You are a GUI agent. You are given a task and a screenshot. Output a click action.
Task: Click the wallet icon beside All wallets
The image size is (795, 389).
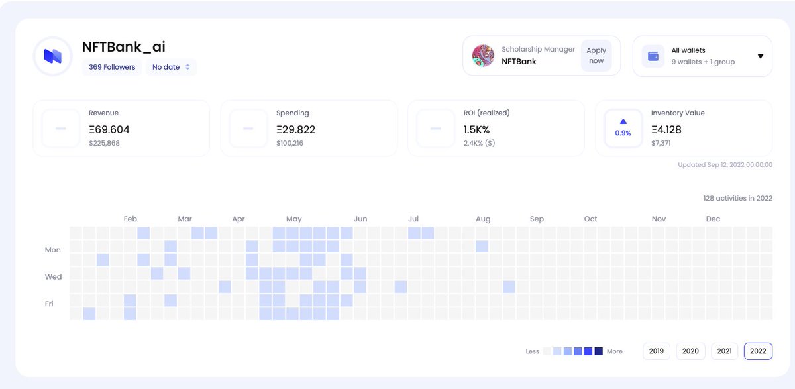click(653, 56)
